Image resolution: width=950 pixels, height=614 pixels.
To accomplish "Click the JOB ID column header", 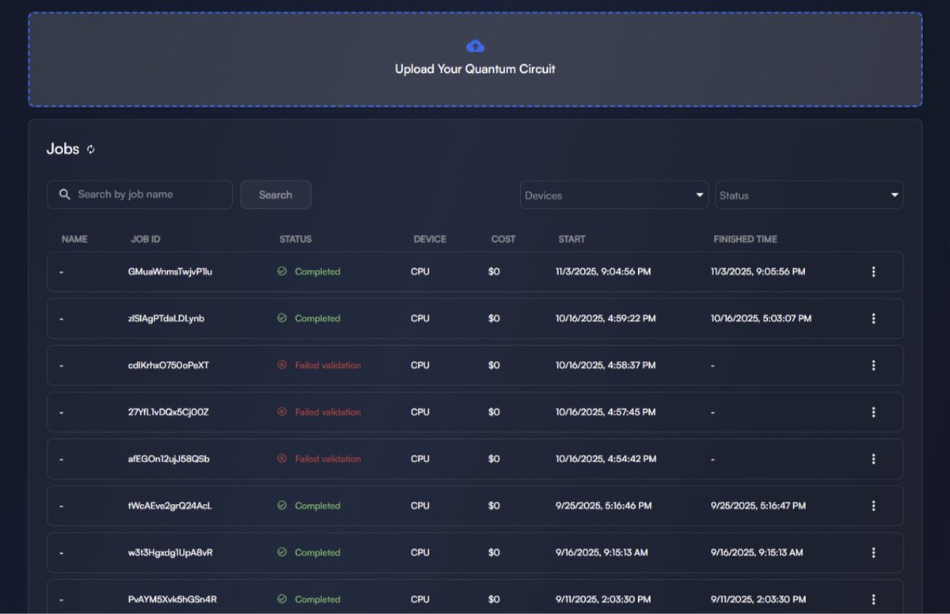I will 146,239.
